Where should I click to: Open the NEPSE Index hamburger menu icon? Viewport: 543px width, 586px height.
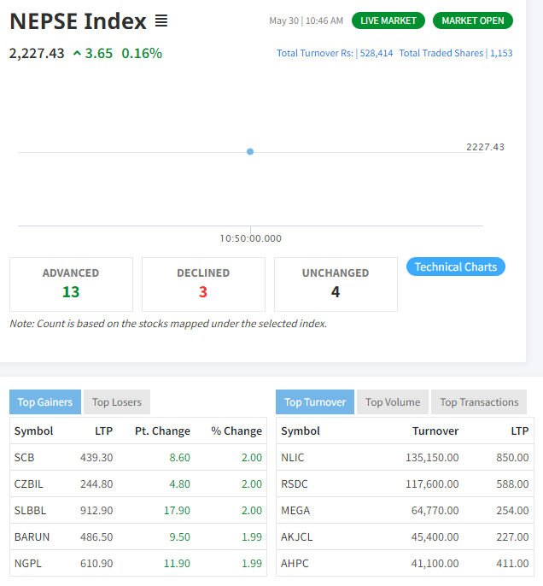(x=161, y=21)
